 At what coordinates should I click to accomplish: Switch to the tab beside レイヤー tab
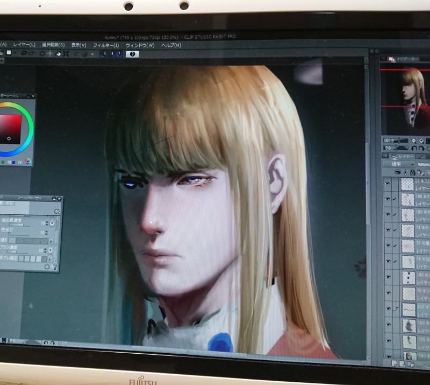[x=421, y=157]
